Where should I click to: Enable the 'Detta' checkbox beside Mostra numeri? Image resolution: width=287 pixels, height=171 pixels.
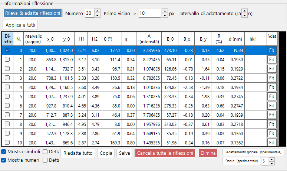pos(45,160)
